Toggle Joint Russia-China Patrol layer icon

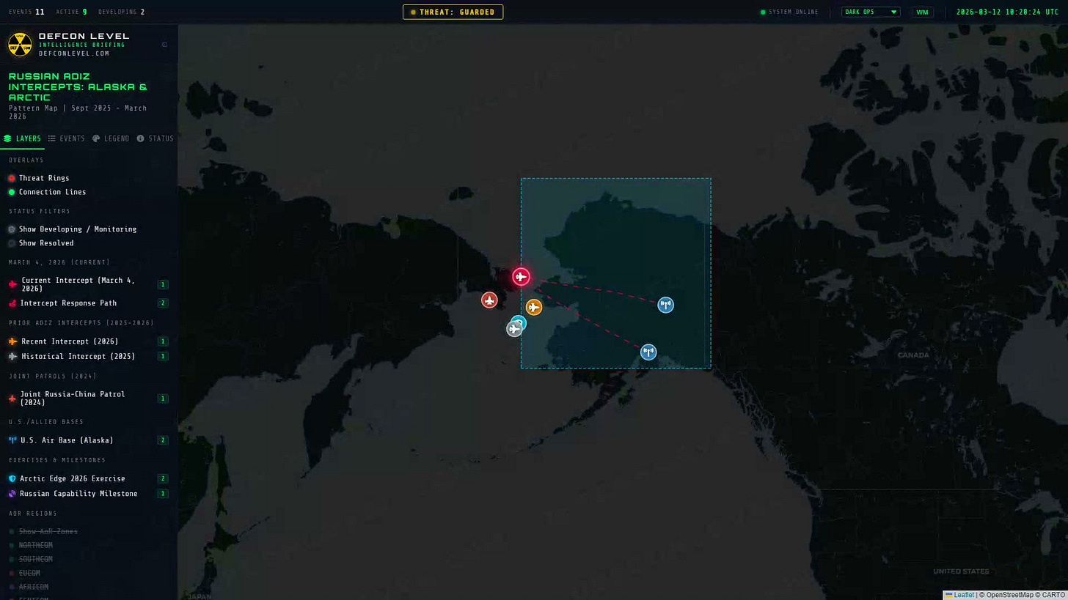(12, 399)
